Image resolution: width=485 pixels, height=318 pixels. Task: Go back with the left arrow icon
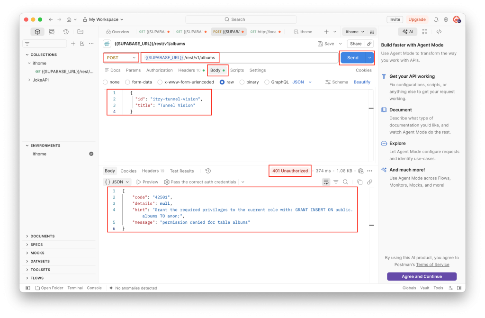tap(51, 19)
